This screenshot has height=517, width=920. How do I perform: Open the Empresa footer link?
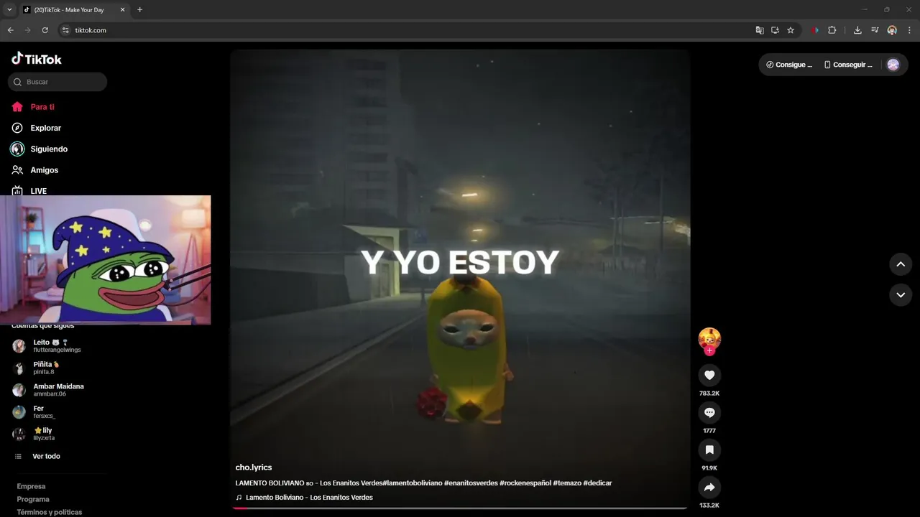pyautogui.click(x=31, y=486)
